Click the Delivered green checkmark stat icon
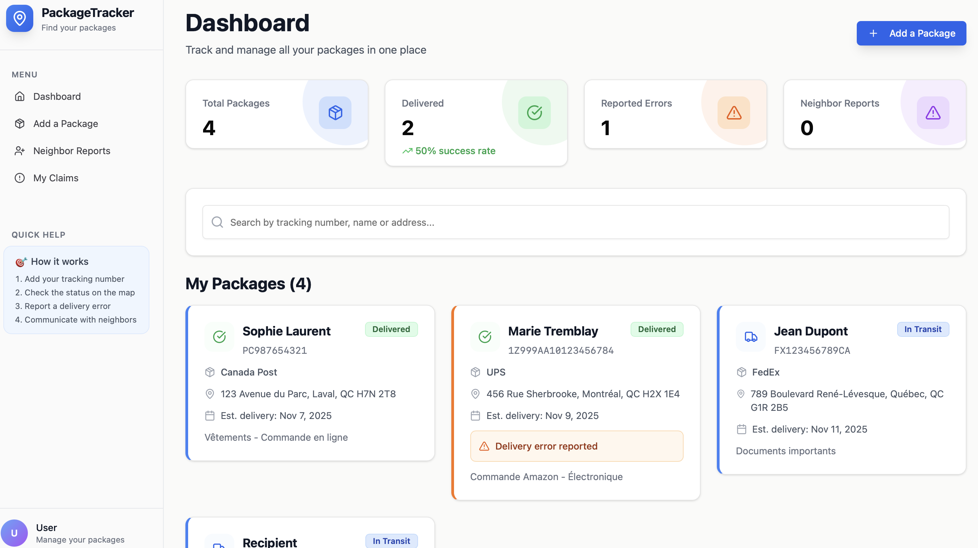The image size is (978, 548). 534,113
